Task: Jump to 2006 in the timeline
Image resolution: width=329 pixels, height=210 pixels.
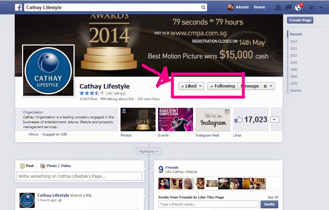Action: [294, 69]
